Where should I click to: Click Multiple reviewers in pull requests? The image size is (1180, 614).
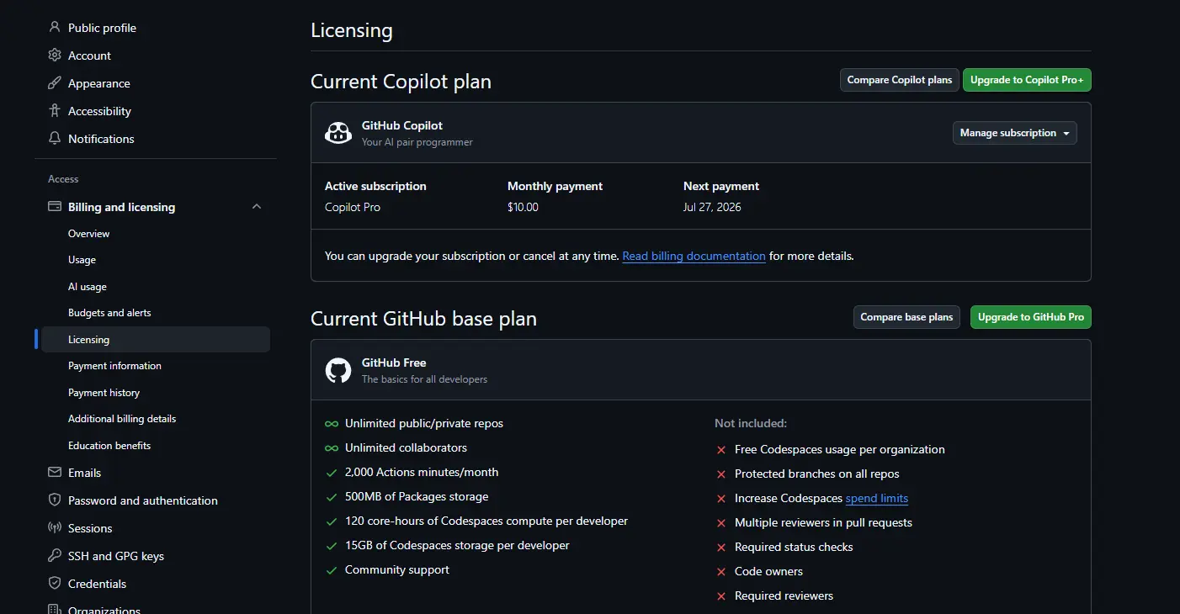click(823, 522)
